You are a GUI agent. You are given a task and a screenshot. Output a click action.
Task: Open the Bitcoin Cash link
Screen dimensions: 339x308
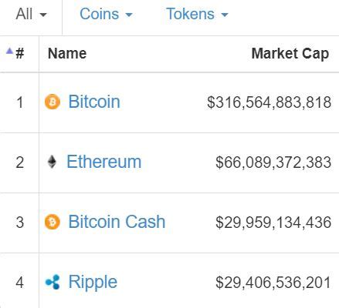117,222
